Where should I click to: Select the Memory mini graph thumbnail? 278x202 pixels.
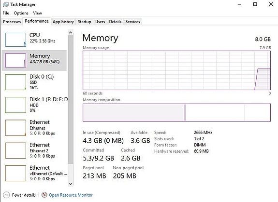pyautogui.click(x=15, y=60)
